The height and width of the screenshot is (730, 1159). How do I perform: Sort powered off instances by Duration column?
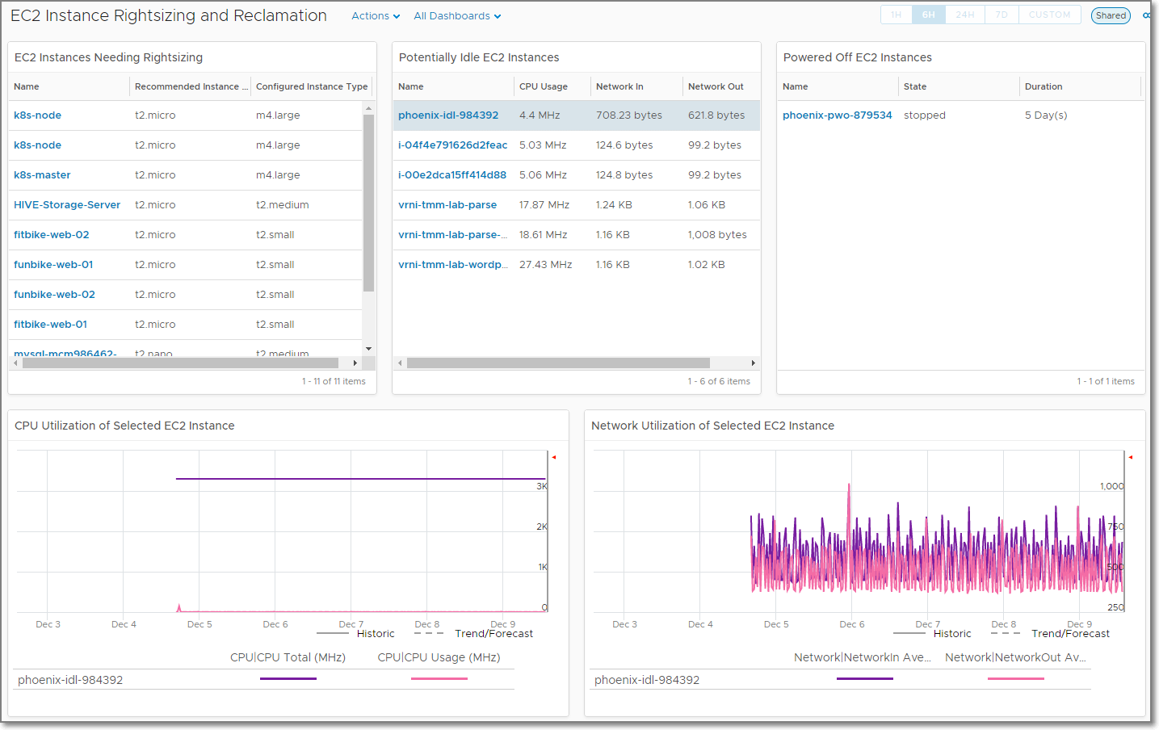[x=1044, y=86]
